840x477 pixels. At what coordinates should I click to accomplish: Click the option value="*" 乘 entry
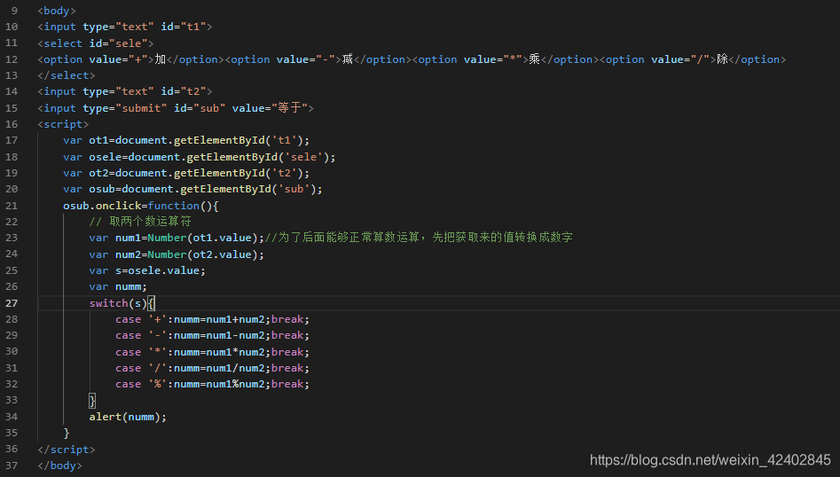pyautogui.click(x=506, y=59)
